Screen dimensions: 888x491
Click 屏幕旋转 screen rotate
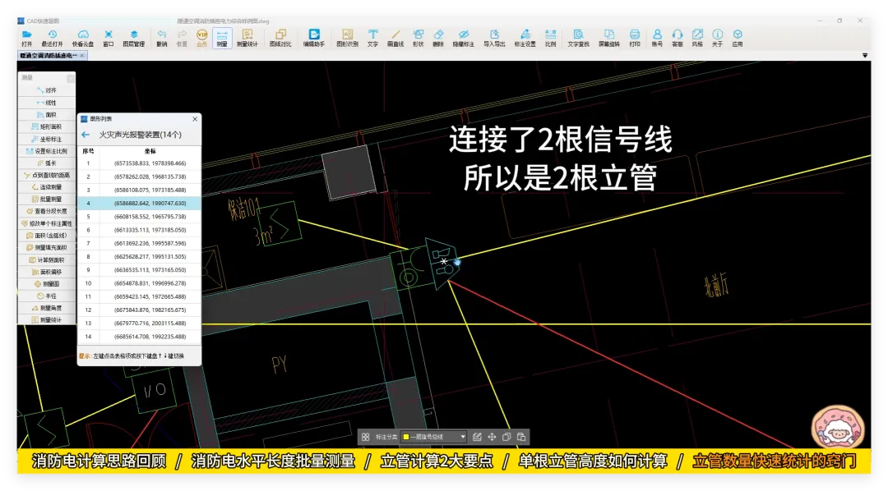click(608, 38)
